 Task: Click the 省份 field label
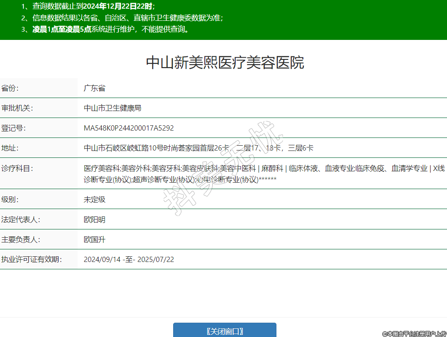[10, 88]
